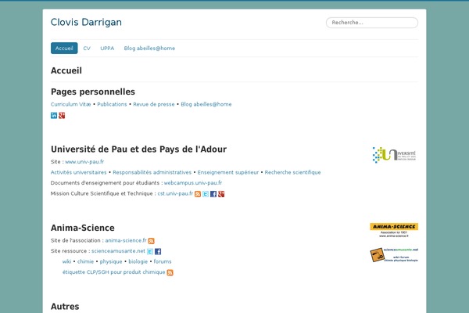The width and height of the screenshot is (469, 313).
Task: Open the Google+ icon next to cst.univ-pau.fr
Action: (x=221, y=194)
